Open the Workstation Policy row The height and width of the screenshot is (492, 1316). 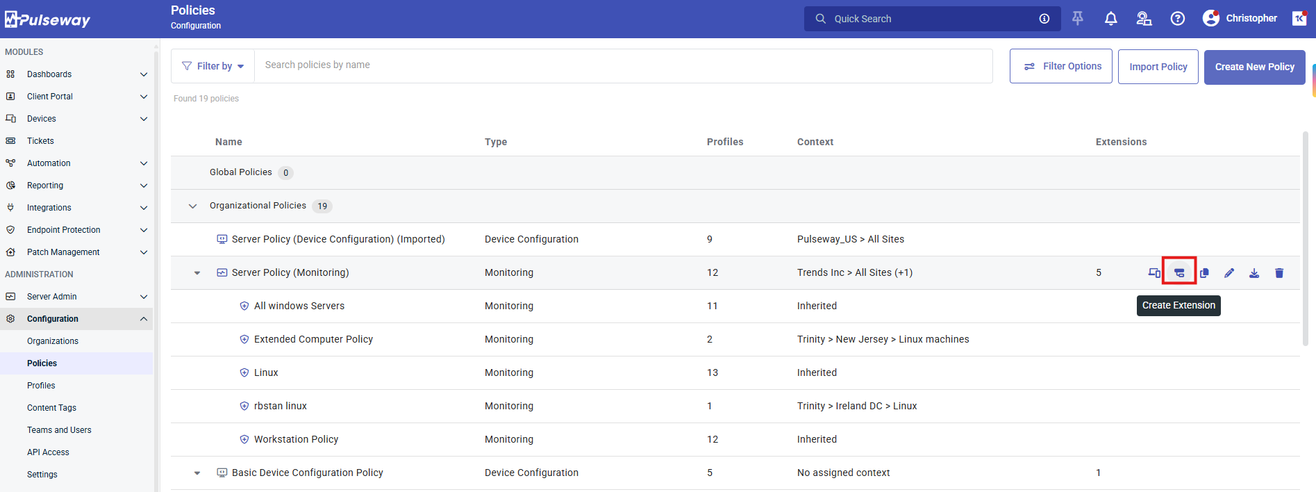click(x=735, y=439)
